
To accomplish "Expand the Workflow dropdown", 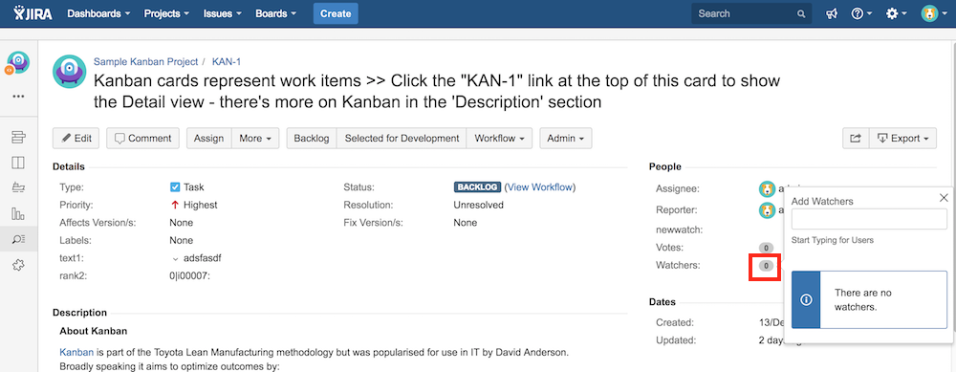I will click(x=499, y=139).
